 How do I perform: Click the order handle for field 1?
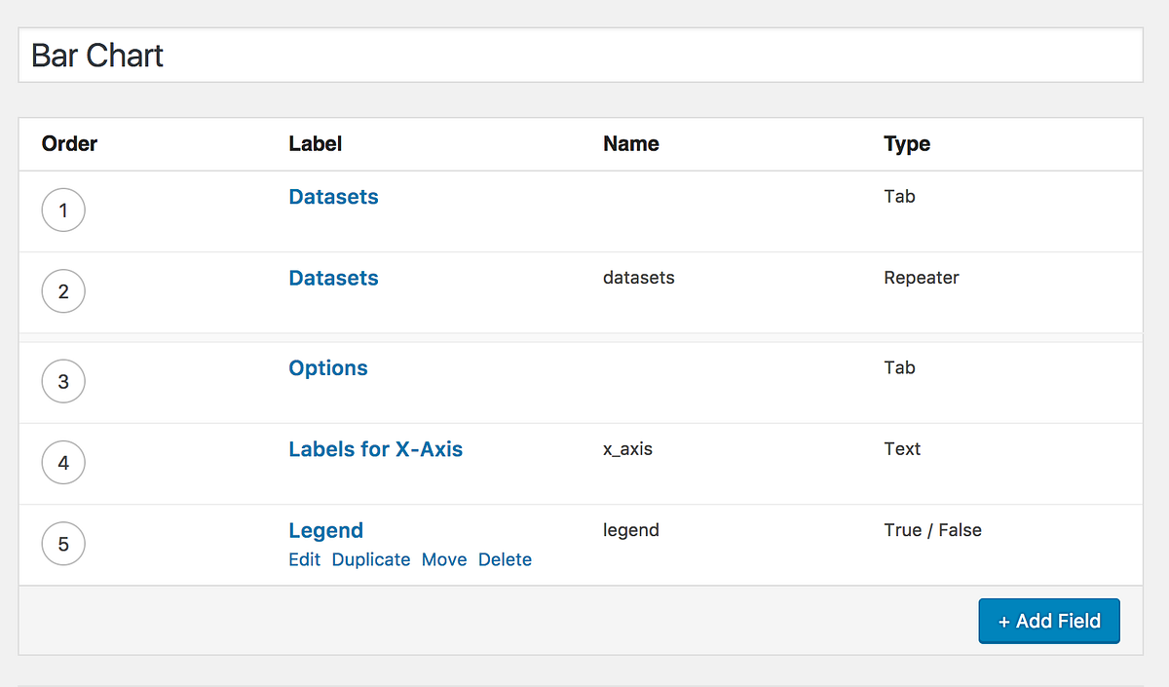tap(63, 210)
